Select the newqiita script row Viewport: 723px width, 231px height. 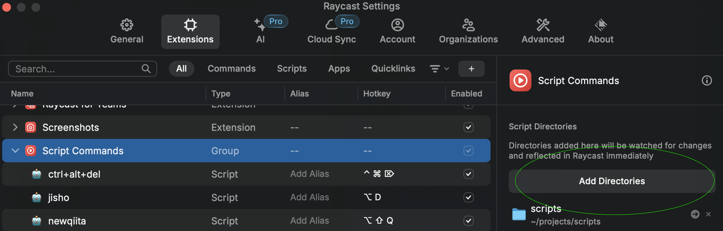[246, 220]
